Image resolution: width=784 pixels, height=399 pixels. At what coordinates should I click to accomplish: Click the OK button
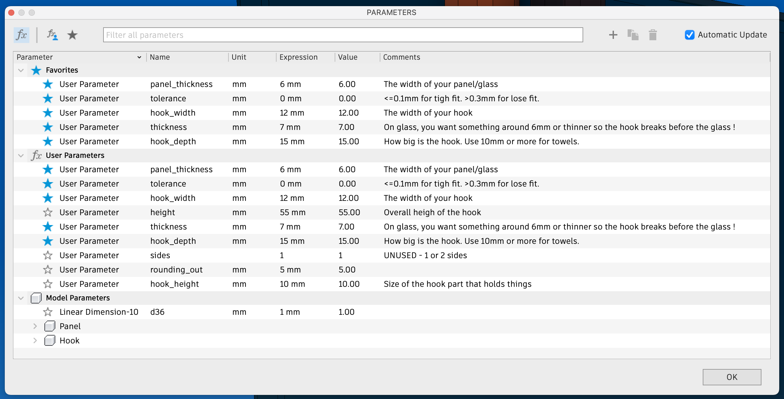point(732,377)
